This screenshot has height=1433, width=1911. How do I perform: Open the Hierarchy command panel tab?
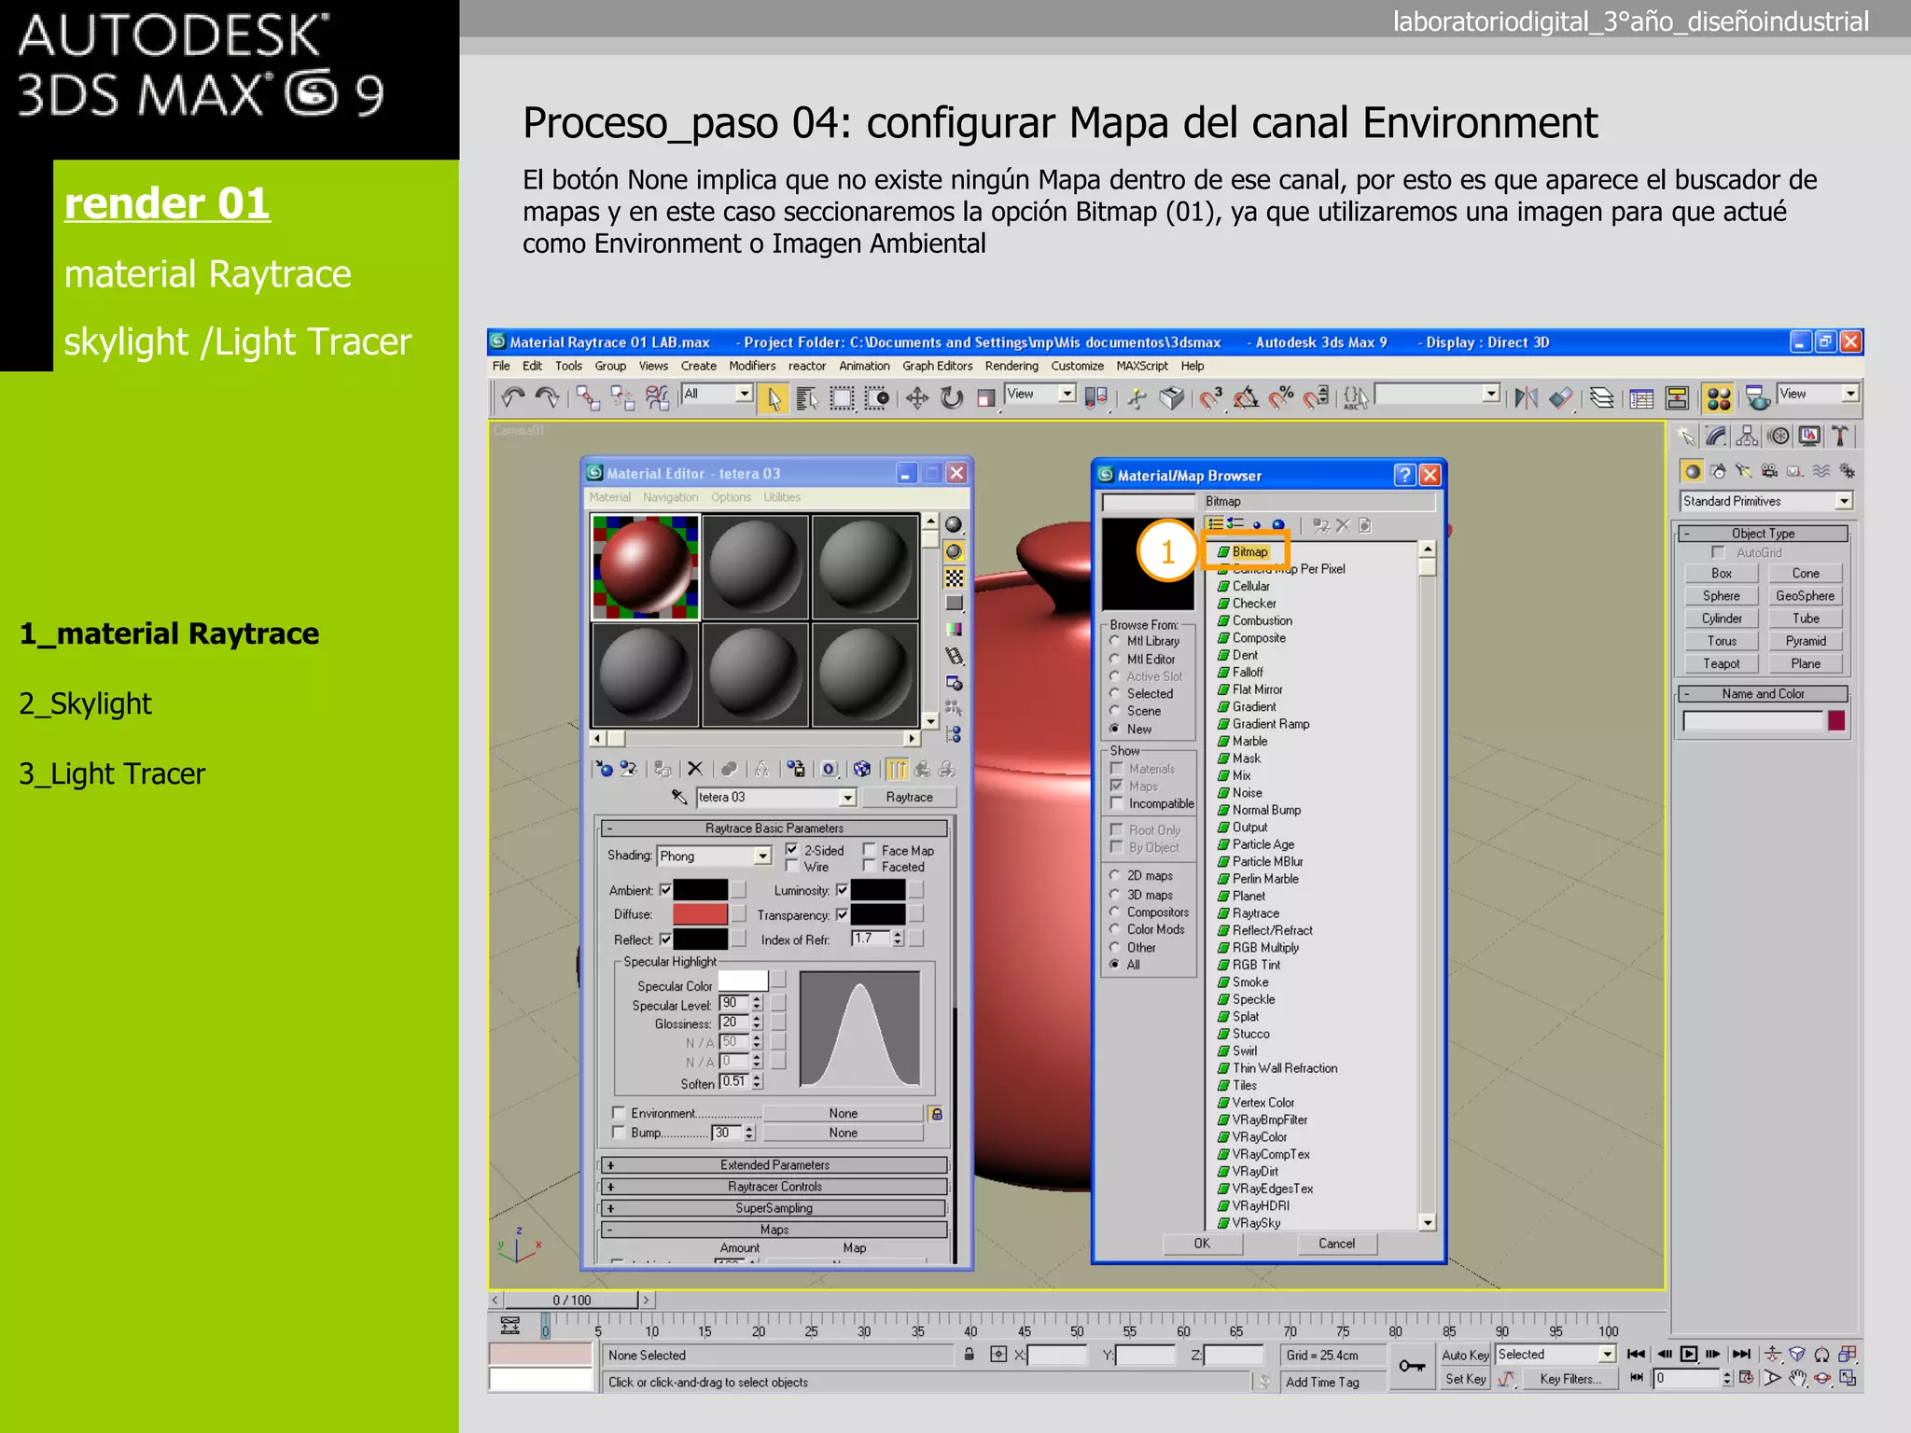[x=1747, y=436]
